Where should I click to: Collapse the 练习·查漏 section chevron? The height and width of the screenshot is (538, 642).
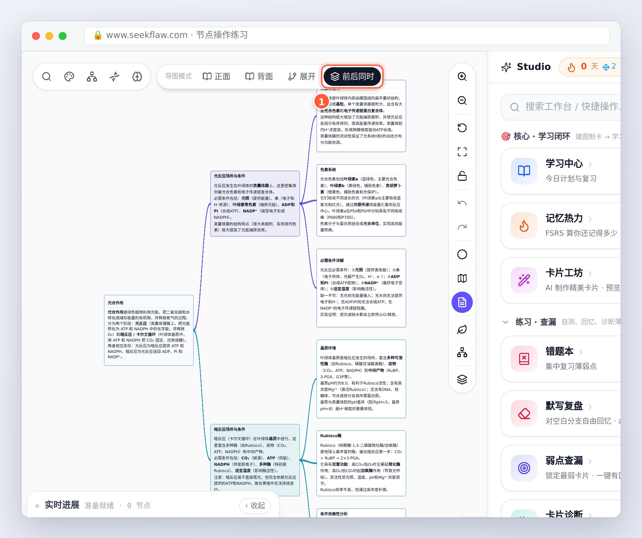tap(505, 322)
